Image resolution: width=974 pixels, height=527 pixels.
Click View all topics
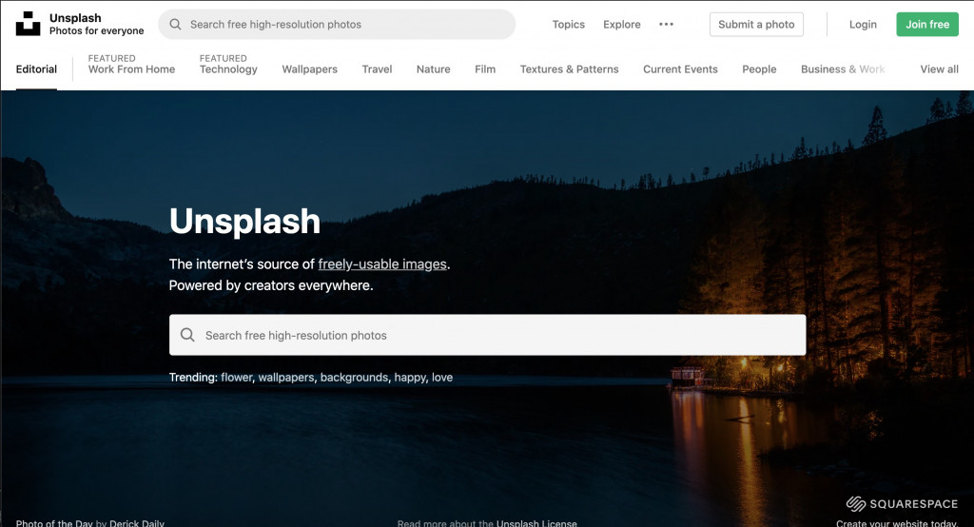(939, 69)
